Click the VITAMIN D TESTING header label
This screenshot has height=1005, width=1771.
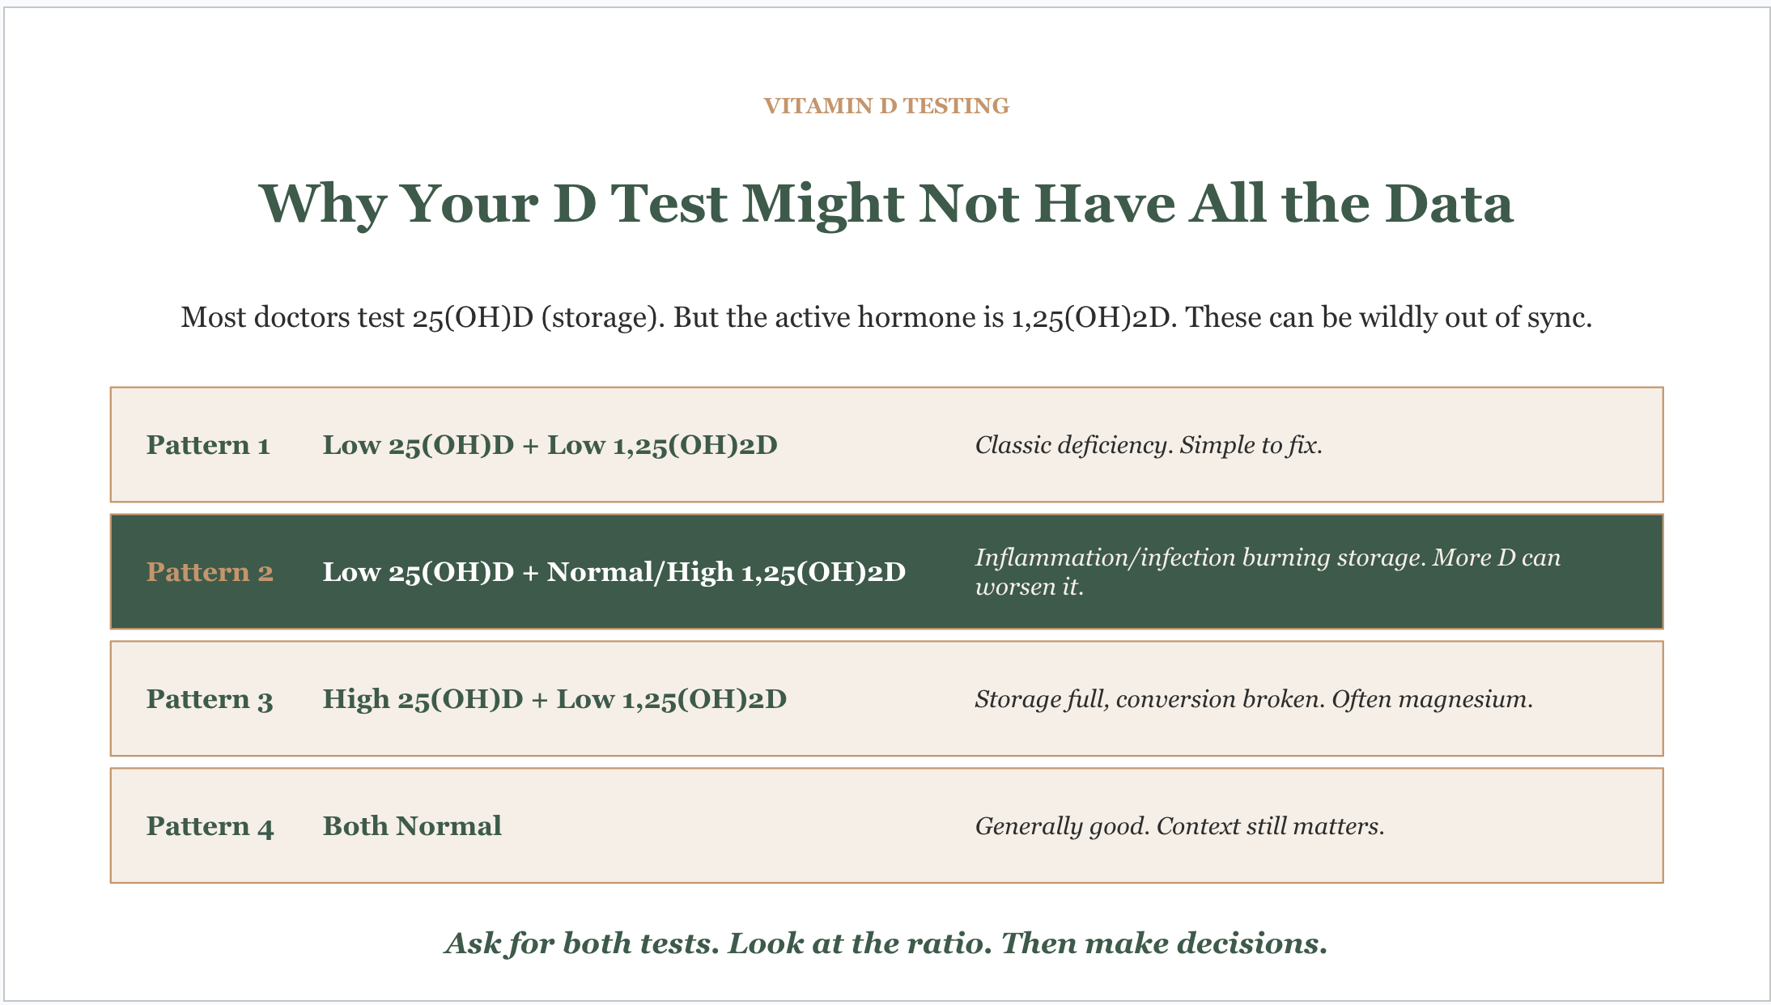tap(886, 106)
